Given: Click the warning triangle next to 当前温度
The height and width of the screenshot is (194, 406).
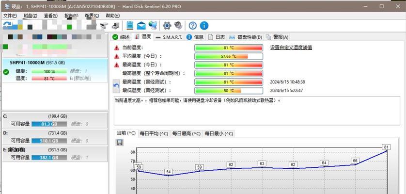Looking at the screenshot, I should 117,48.
